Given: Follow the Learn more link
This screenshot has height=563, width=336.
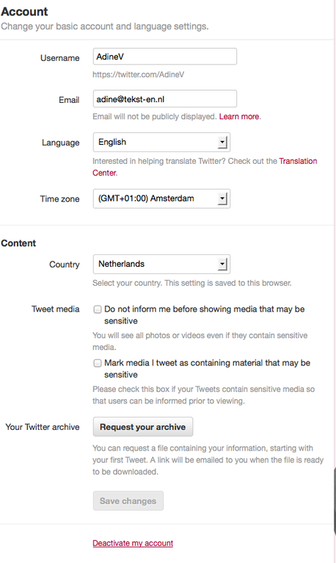Looking at the screenshot, I should point(239,116).
